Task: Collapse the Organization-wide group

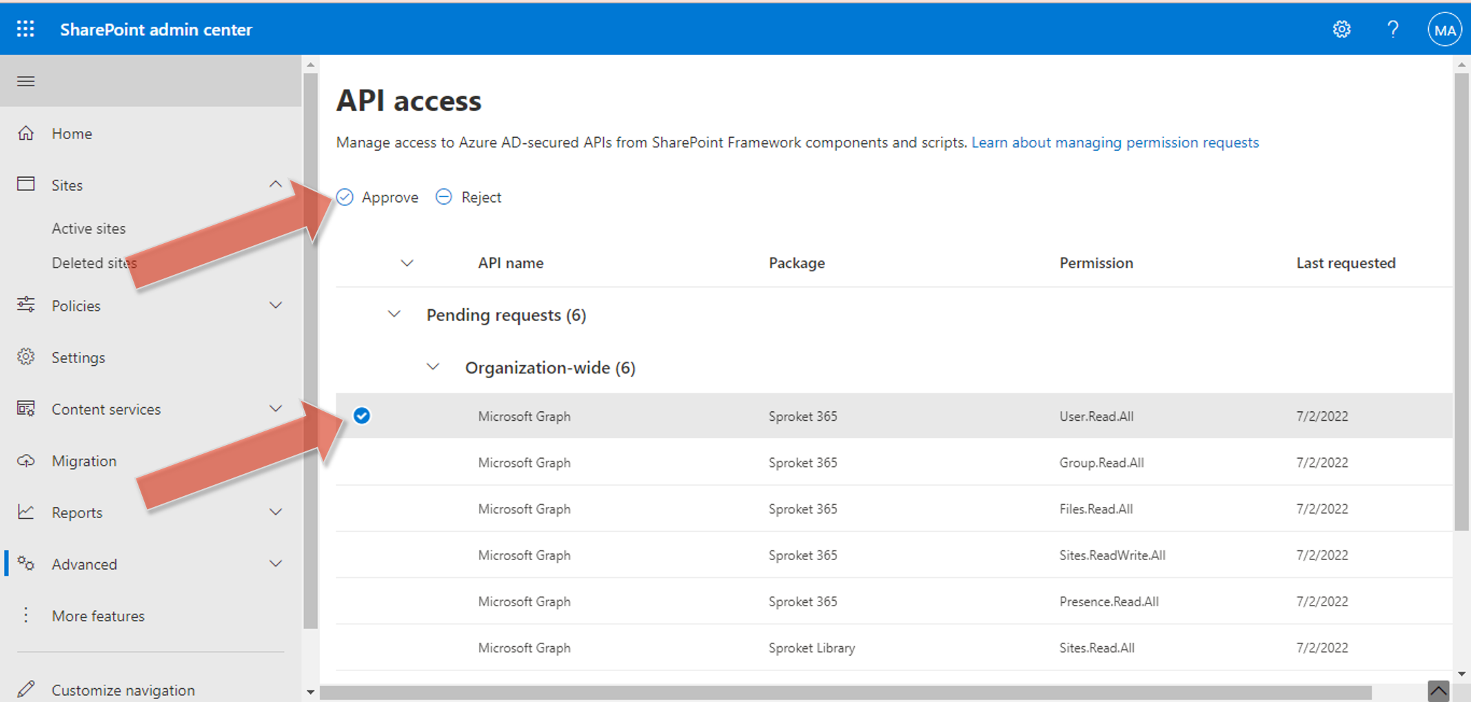Action: [433, 367]
